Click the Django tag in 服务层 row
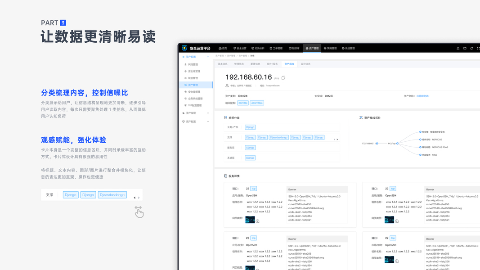 coord(250,148)
